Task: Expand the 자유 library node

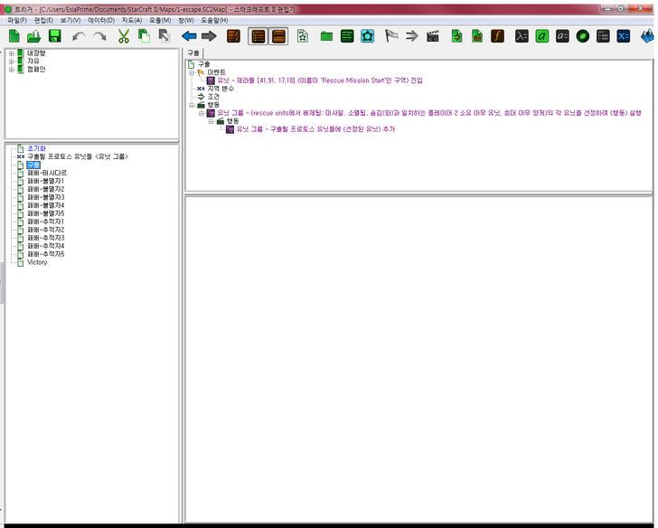Action: tap(12, 61)
